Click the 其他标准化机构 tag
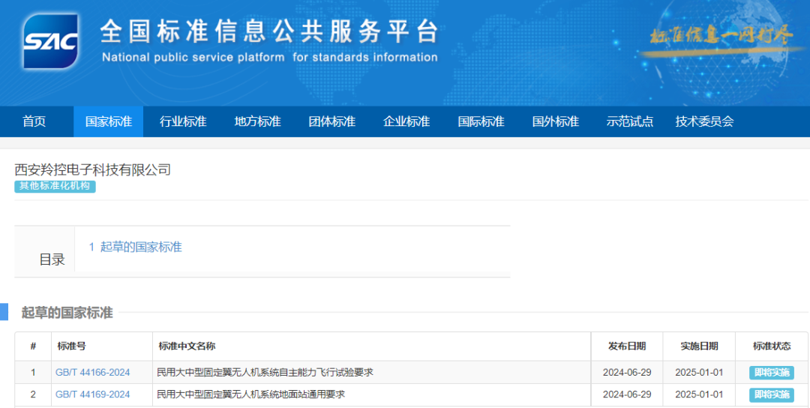This screenshot has width=810, height=408. [55, 186]
